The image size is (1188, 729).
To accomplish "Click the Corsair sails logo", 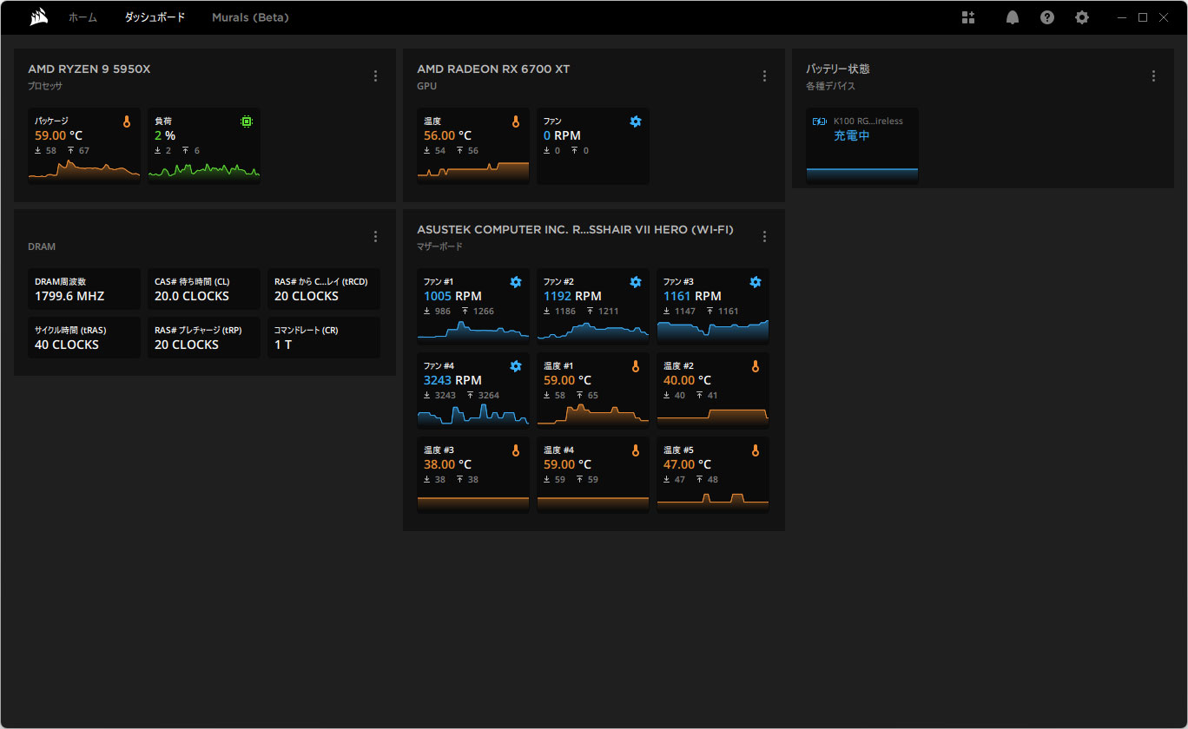I will pyautogui.click(x=38, y=17).
